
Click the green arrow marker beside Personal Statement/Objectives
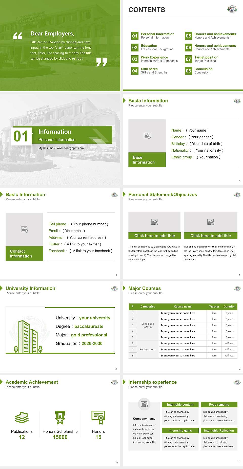[124, 194]
